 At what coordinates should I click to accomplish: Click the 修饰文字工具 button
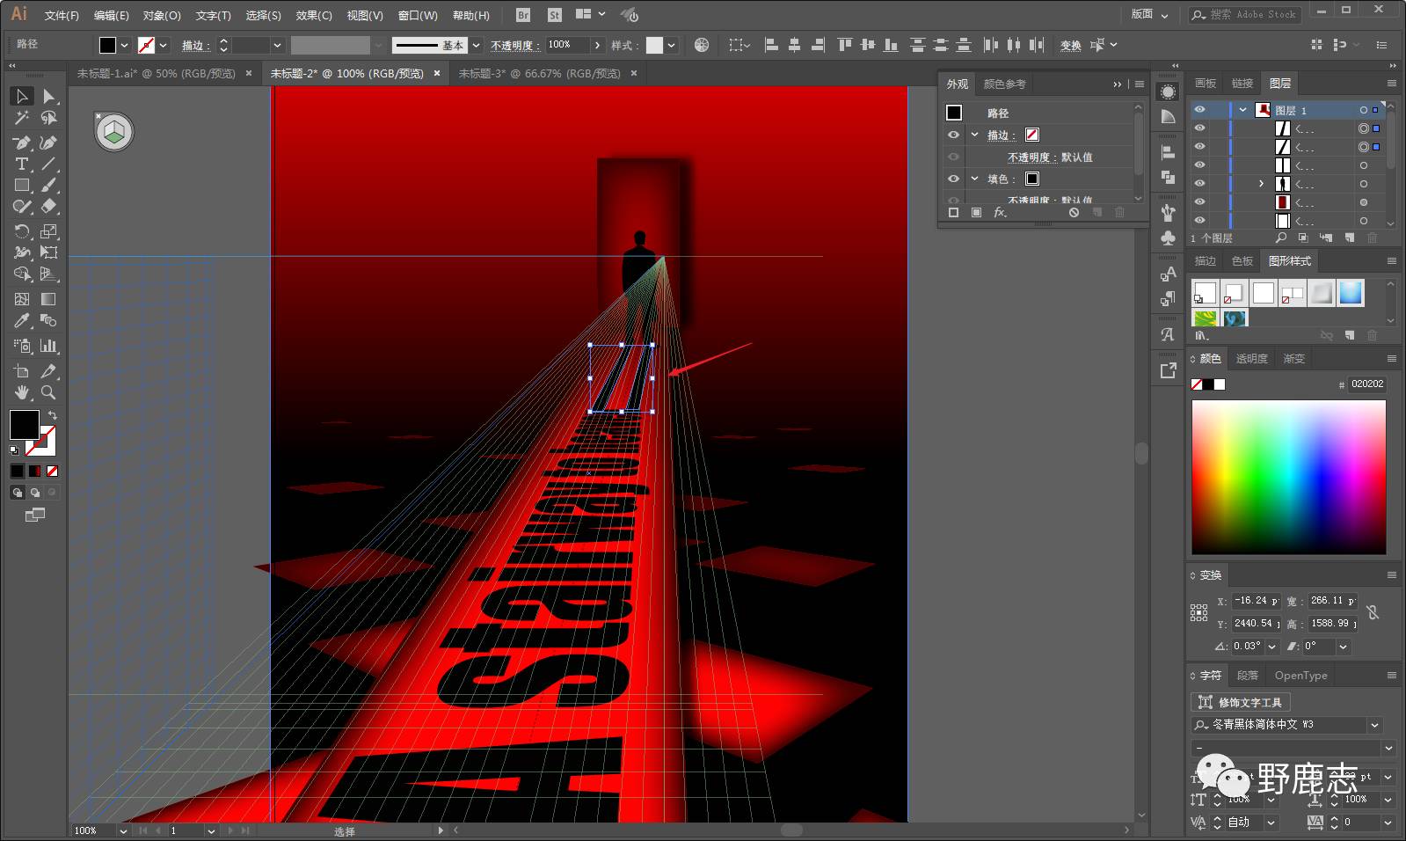tap(1240, 702)
